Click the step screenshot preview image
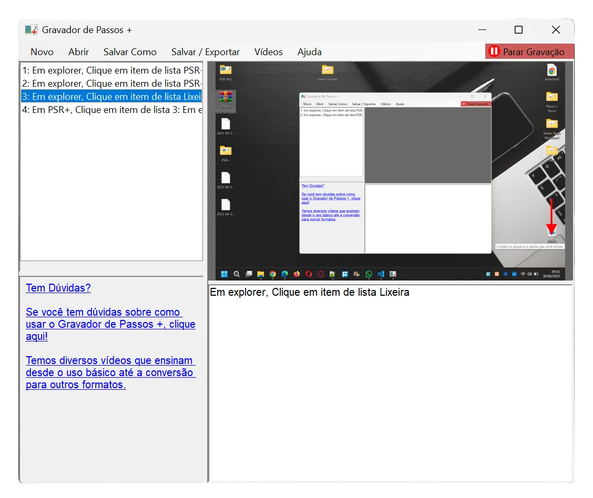 point(390,171)
